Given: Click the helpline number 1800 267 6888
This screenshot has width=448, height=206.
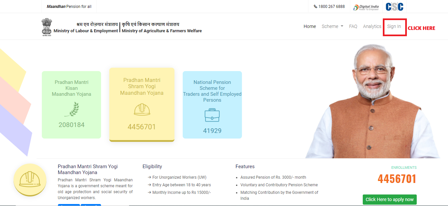Looking at the screenshot, I should click(331, 7).
